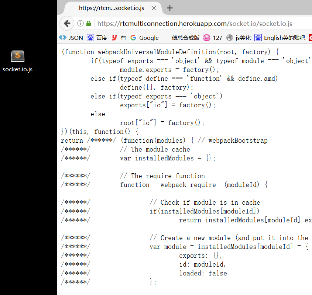
Task: Open socket.io.js via the Sublime Text desktop icon
Action: point(17,56)
